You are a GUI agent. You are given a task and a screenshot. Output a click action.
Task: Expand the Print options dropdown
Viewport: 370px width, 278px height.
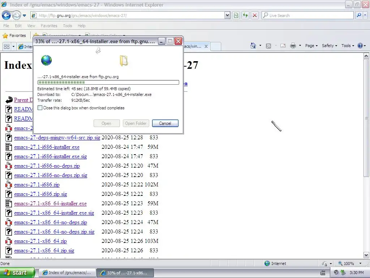click(300, 46)
